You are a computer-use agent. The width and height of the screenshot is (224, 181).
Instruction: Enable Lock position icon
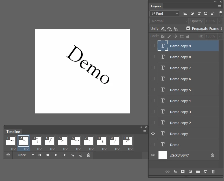click(x=175, y=36)
